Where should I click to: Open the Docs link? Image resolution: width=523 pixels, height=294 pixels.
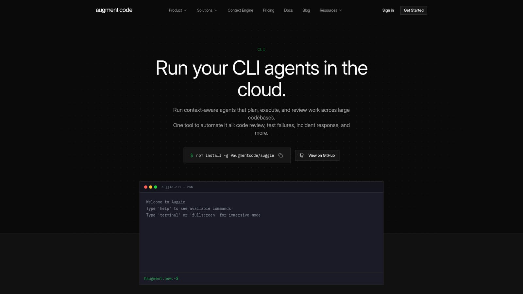[x=288, y=10]
